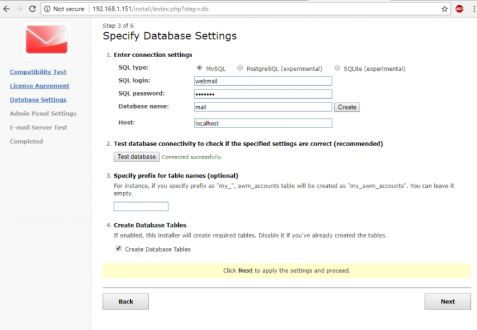Select the MySQL radio option
The width and height of the screenshot is (477, 330).
click(x=199, y=68)
